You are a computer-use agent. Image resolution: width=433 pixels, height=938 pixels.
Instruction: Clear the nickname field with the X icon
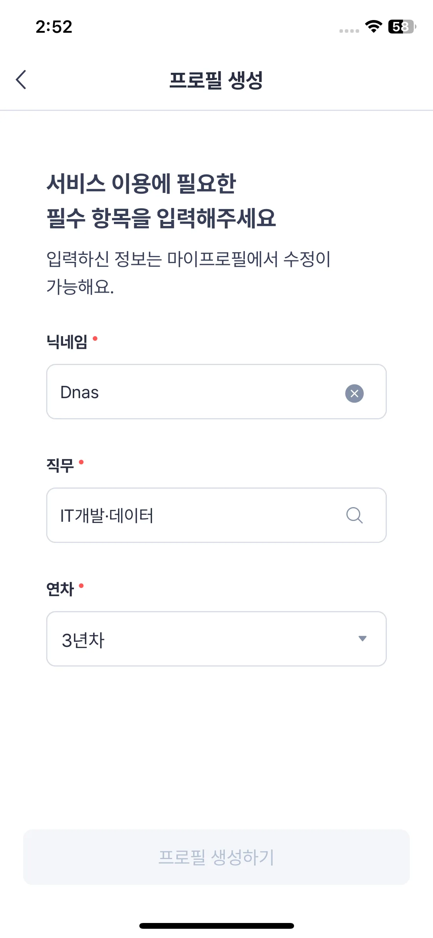354,393
